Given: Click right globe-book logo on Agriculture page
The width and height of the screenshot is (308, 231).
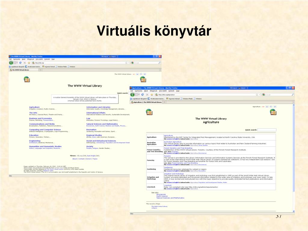Looking at the screenshot, I should click(273, 112).
